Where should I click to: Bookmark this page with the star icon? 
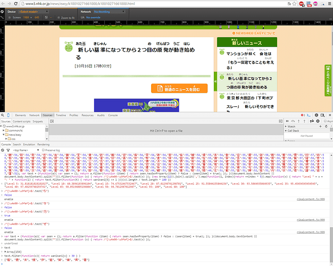(x=294, y=4)
